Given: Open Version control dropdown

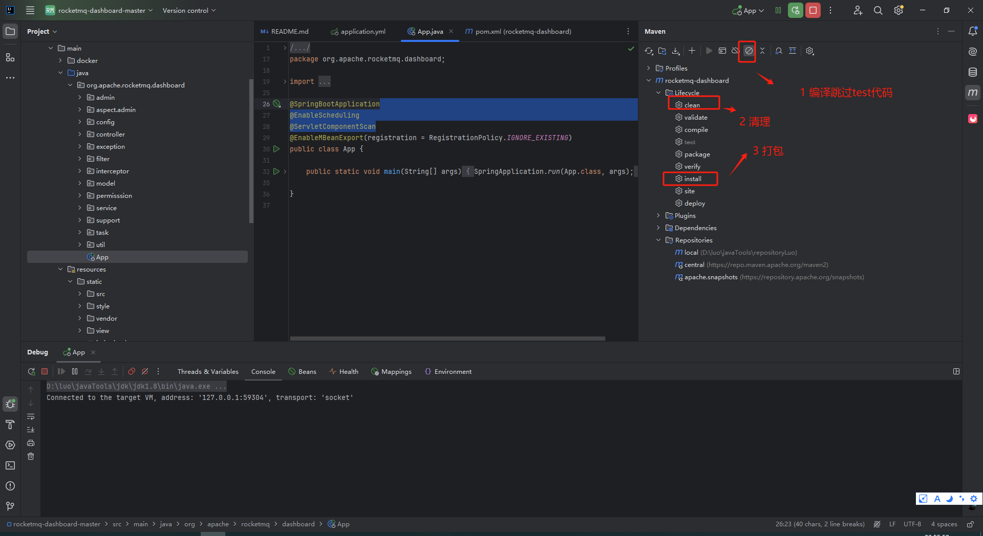Looking at the screenshot, I should 189,10.
